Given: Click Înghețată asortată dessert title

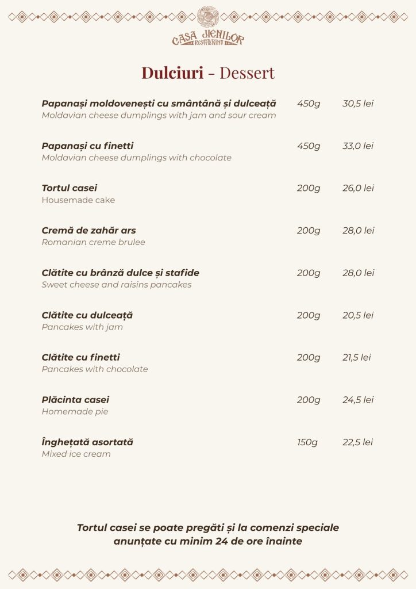Looking at the screenshot, I should [87, 442].
